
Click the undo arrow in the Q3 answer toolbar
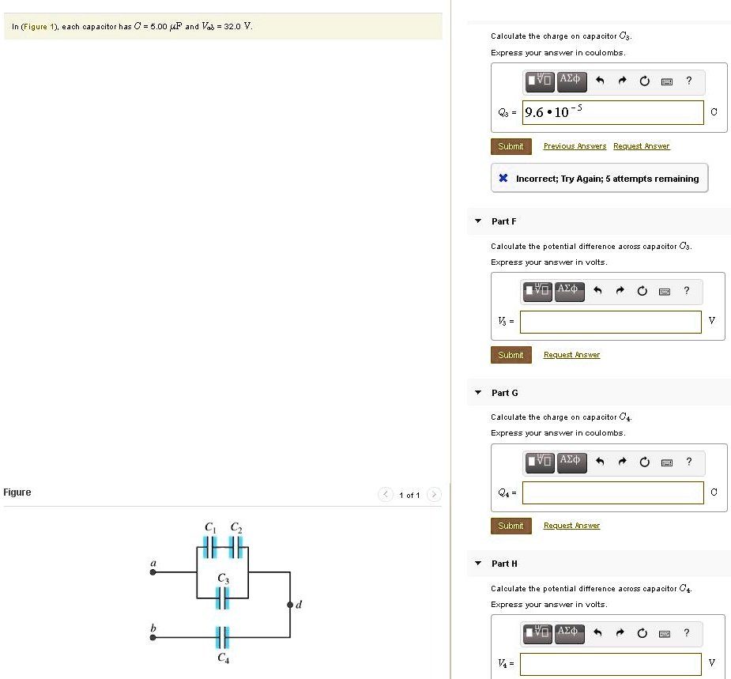click(x=599, y=81)
